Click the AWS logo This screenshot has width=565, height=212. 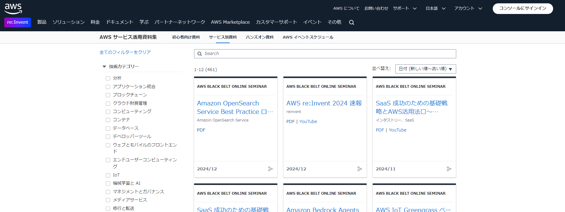point(13,9)
